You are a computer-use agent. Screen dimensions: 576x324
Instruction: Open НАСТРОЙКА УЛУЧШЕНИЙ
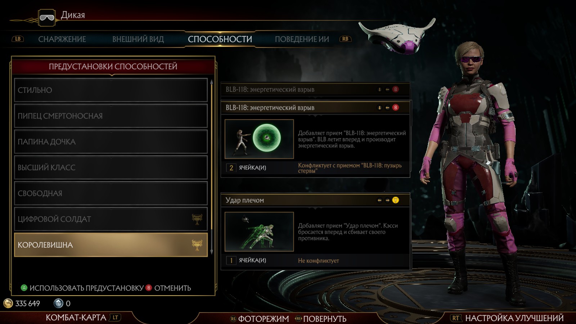(x=514, y=318)
